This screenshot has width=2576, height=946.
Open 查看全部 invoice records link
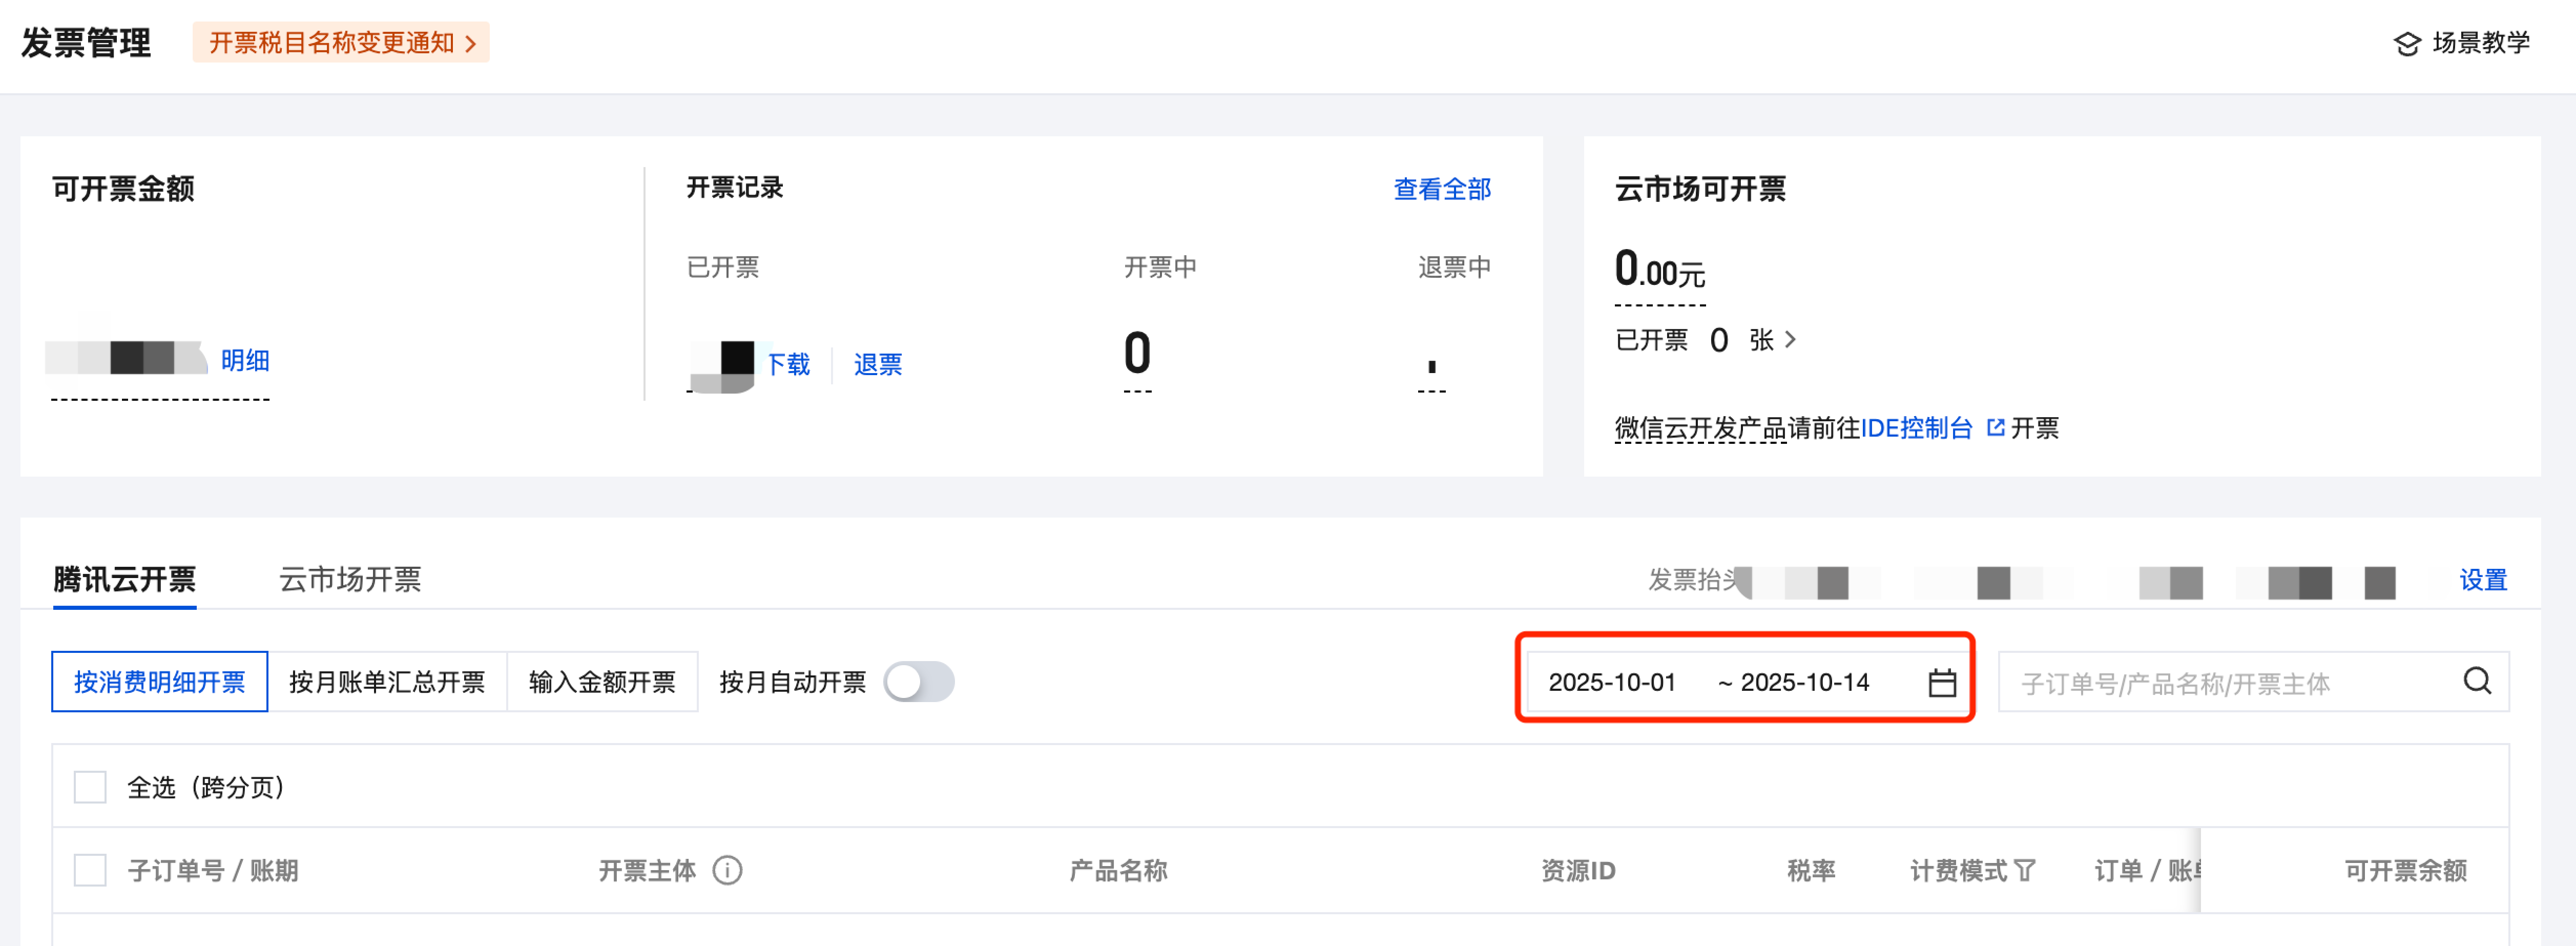(1441, 189)
